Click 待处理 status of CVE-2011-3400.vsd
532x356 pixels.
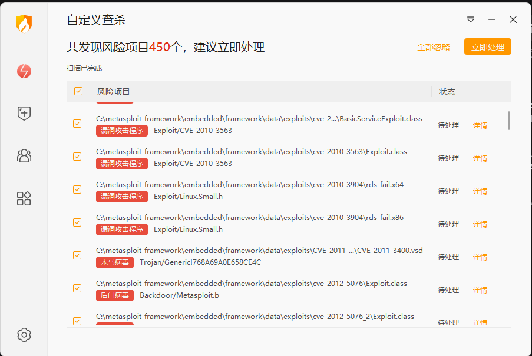tap(448, 257)
